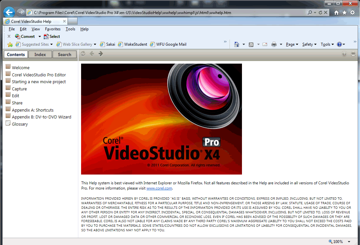This screenshot has width=360, height=245.
Task: Close the Corel VideoStudio Help tab
Action: tap(64, 21)
